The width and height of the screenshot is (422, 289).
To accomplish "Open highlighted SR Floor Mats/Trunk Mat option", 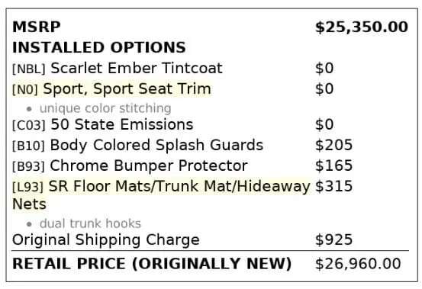I will click(x=179, y=186).
